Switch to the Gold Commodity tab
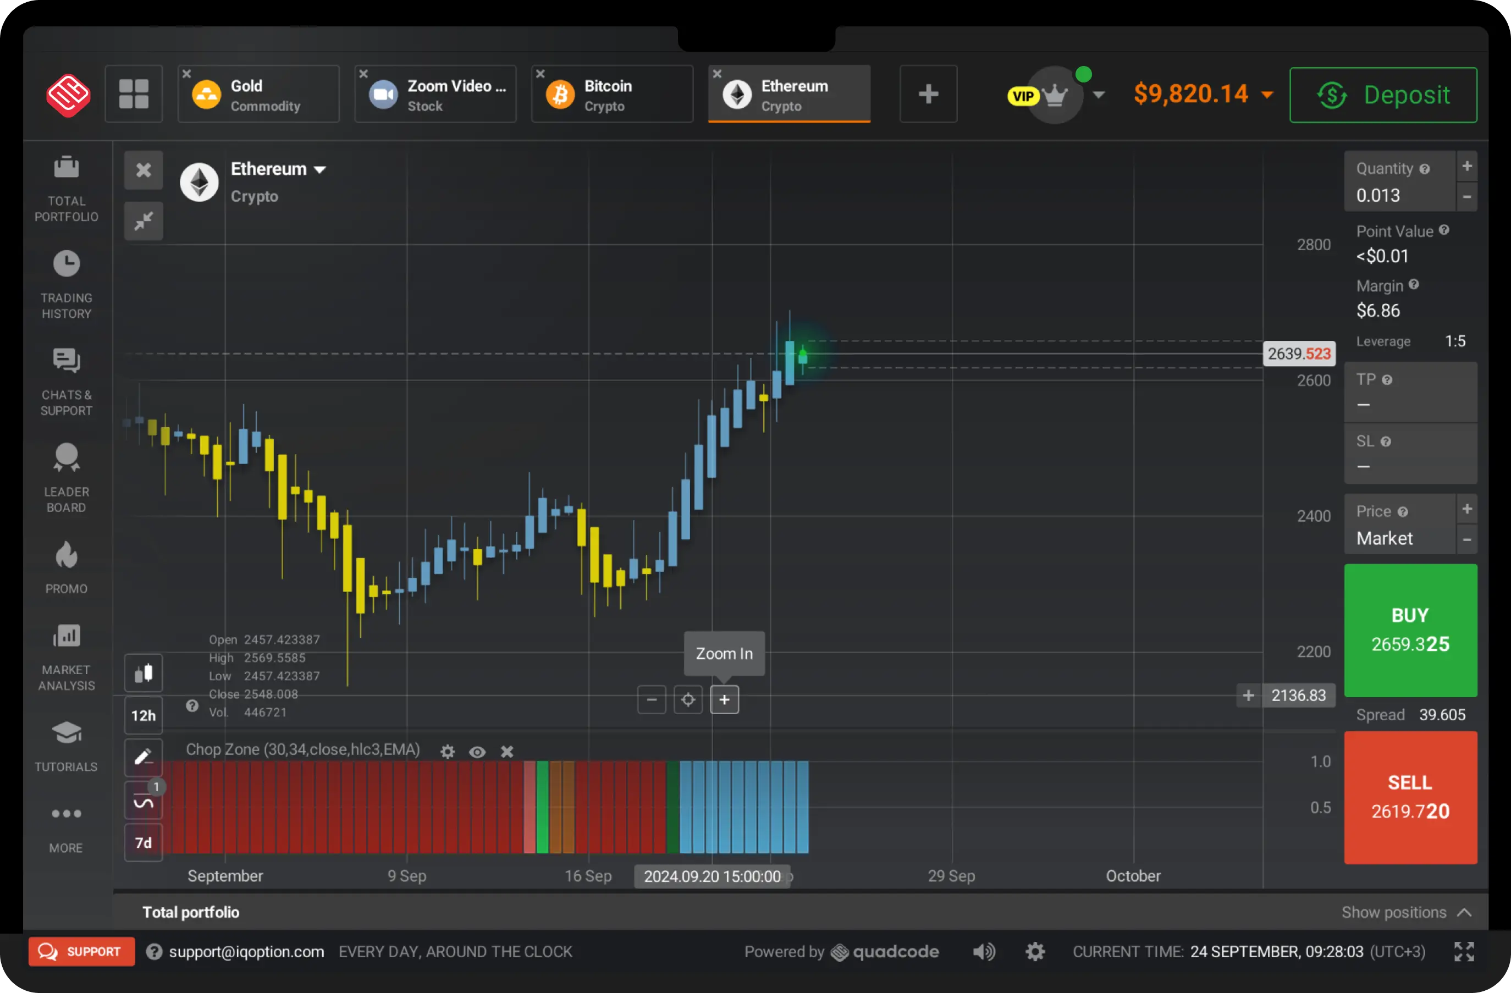This screenshot has width=1511, height=993. [259, 94]
